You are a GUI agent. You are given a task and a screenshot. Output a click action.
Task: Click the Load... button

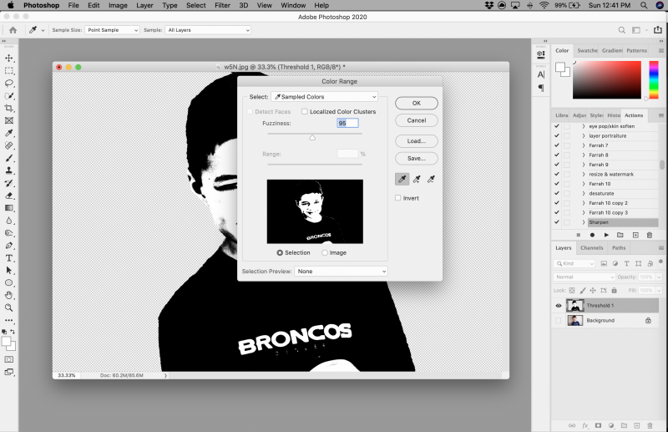pyautogui.click(x=417, y=141)
